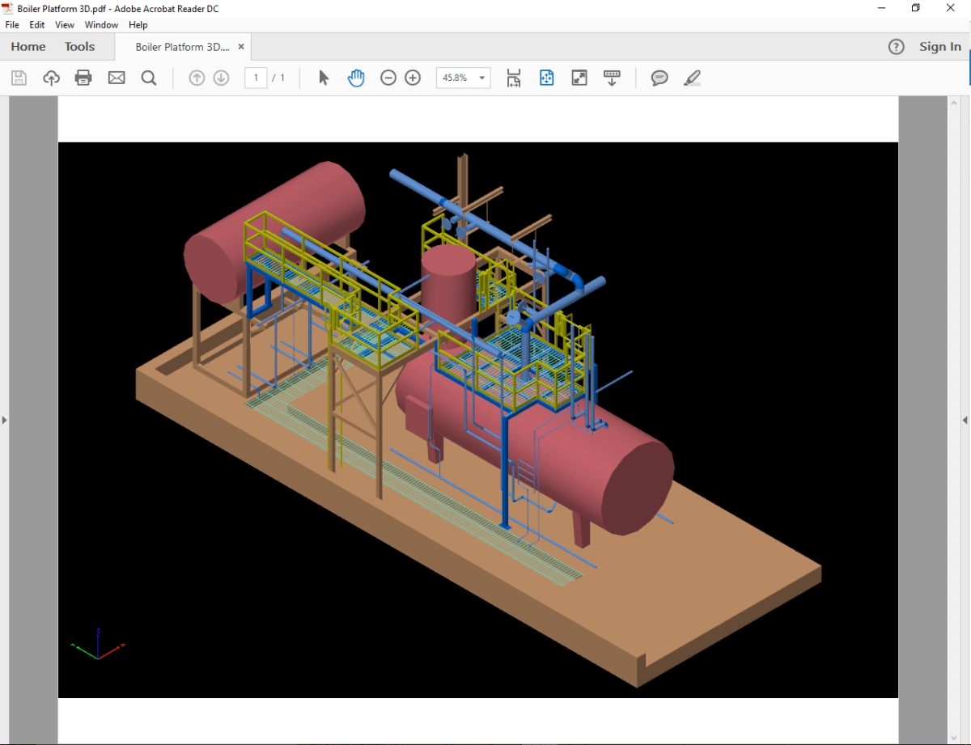This screenshot has height=745, width=971.
Task: Zoom out with the minus button
Action: [x=388, y=78]
